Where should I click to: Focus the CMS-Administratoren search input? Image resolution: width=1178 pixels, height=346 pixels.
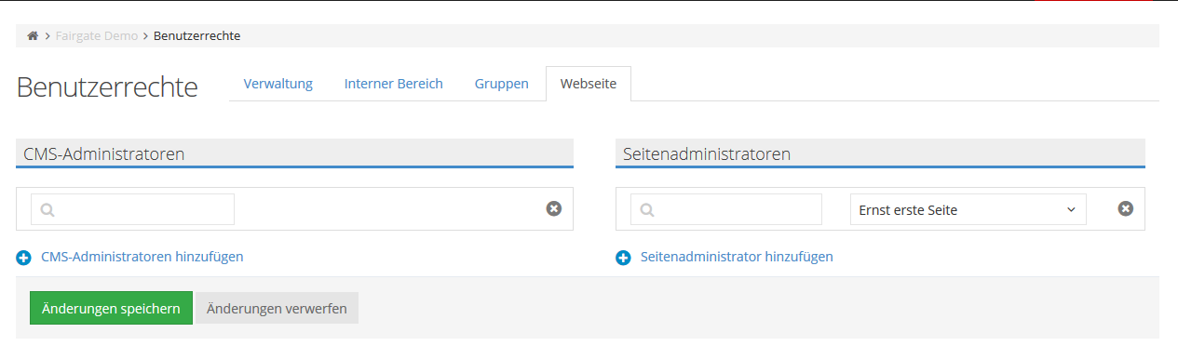[x=132, y=209]
